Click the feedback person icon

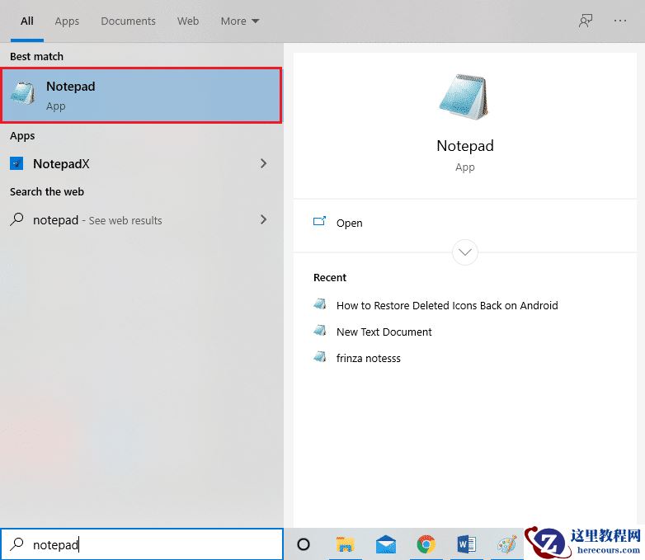tap(586, 21)
